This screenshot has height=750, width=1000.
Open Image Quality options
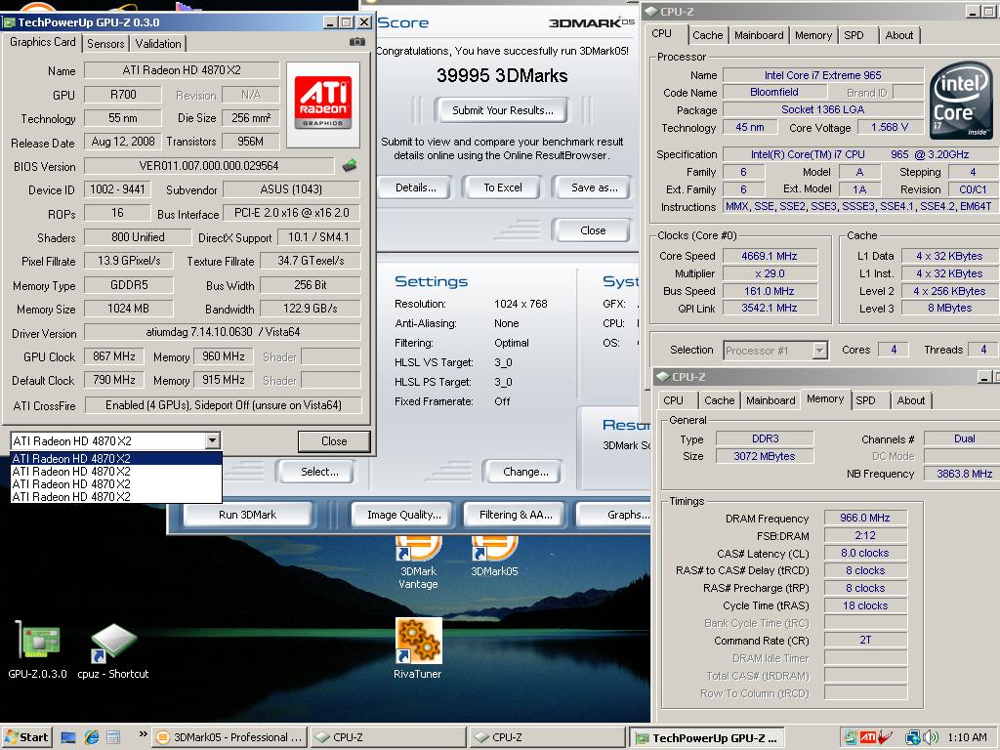point(403,515)
